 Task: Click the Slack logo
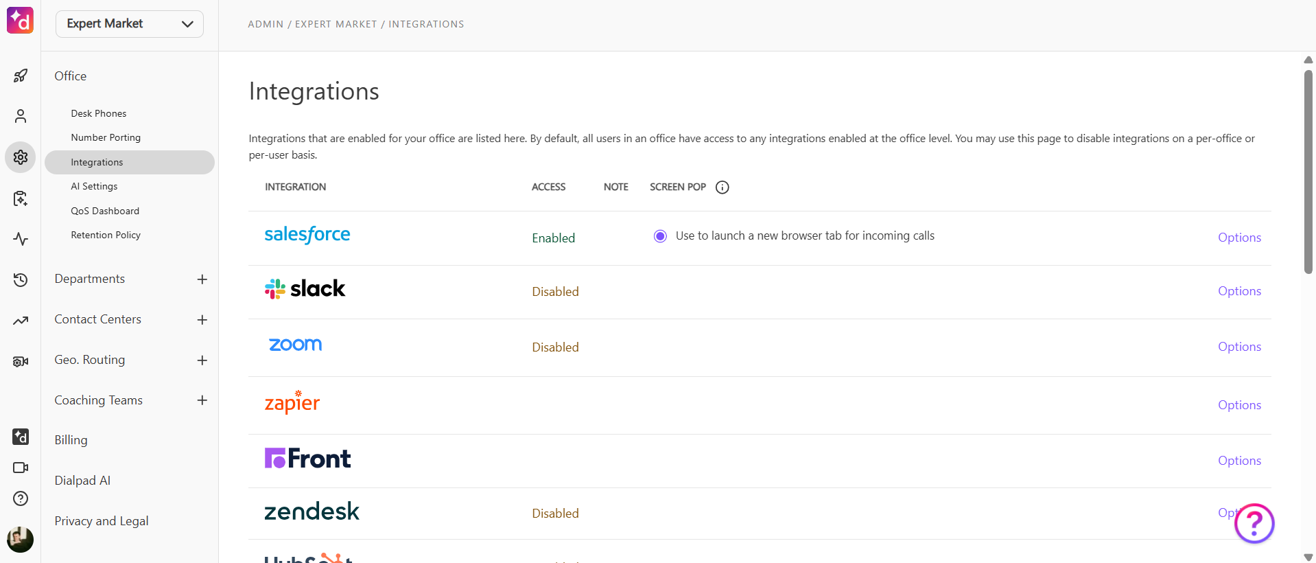(305, 289)
